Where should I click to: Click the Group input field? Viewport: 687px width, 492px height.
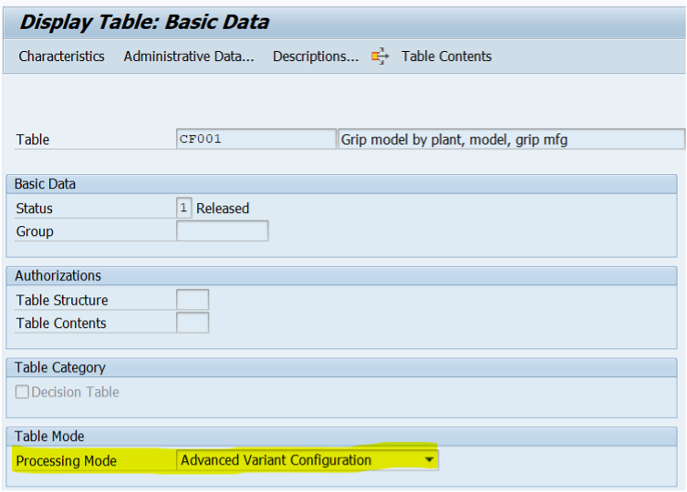click(222, 231)
